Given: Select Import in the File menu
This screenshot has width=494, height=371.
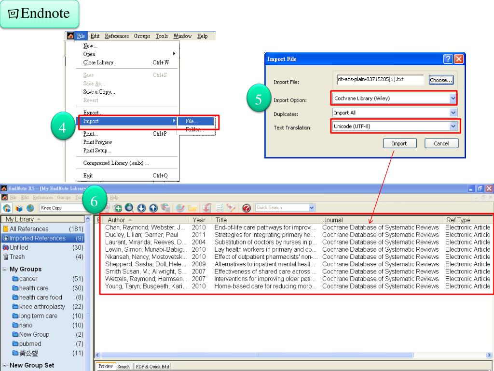Looking at the screenshot, I should coord(127,121).
